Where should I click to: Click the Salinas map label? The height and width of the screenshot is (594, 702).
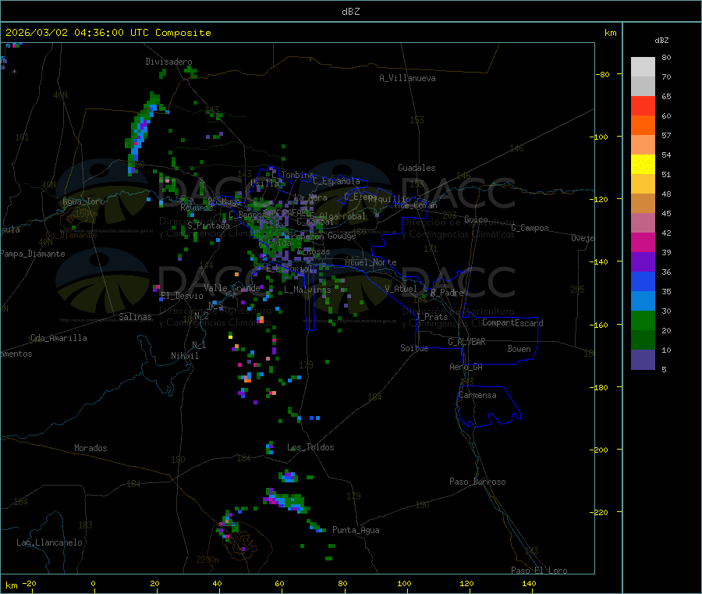[x=135, y=317]
